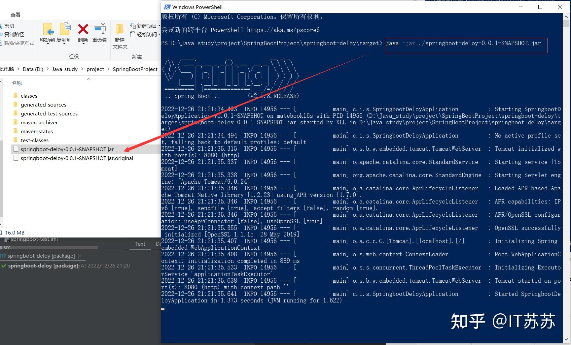
Task: Click the Copy to (复制到) icon
Action: tap(65, 29)
